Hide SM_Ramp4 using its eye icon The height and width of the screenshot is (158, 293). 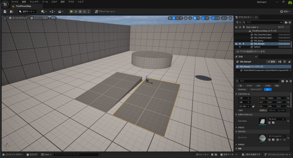[x=236, y=44]
